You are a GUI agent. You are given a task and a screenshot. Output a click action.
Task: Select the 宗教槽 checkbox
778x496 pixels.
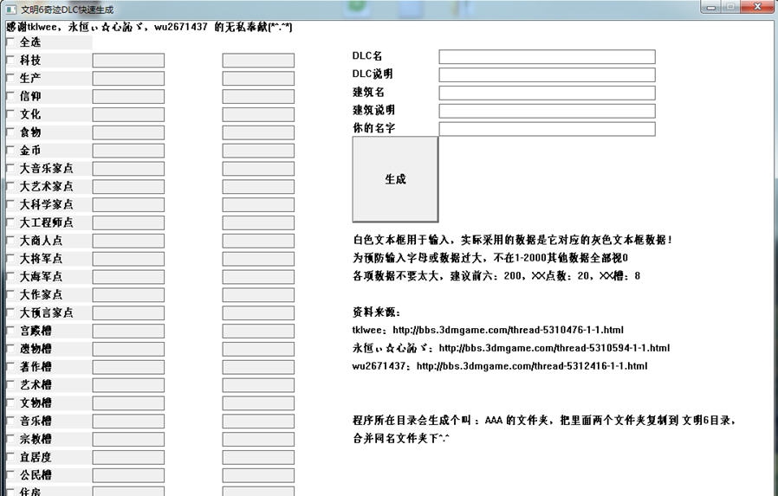click(10, 439)
